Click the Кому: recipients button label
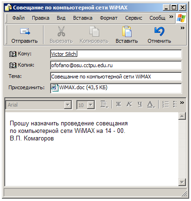 (x=25, y=54)
